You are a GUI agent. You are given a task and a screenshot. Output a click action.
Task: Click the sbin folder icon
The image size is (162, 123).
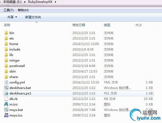pos(6,71)
